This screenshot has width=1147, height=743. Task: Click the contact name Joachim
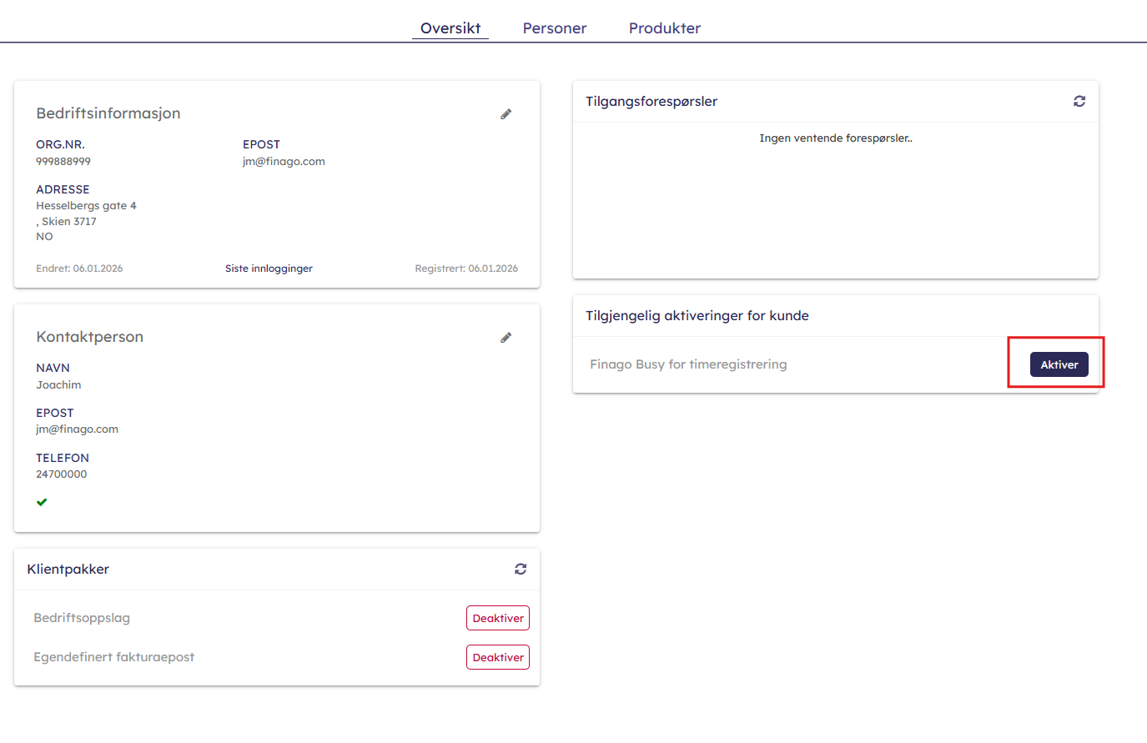[58, 385]
